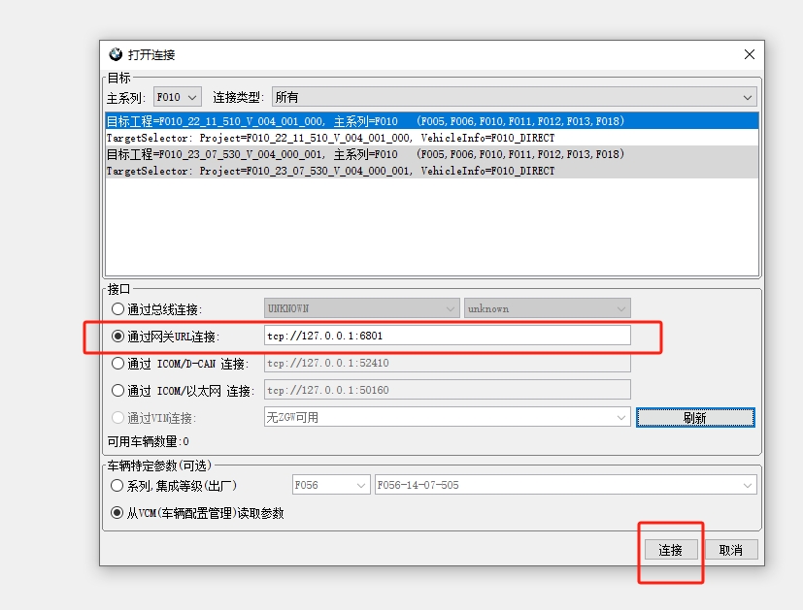Click the BMW logo icon in title bar

tap(116, 55)
